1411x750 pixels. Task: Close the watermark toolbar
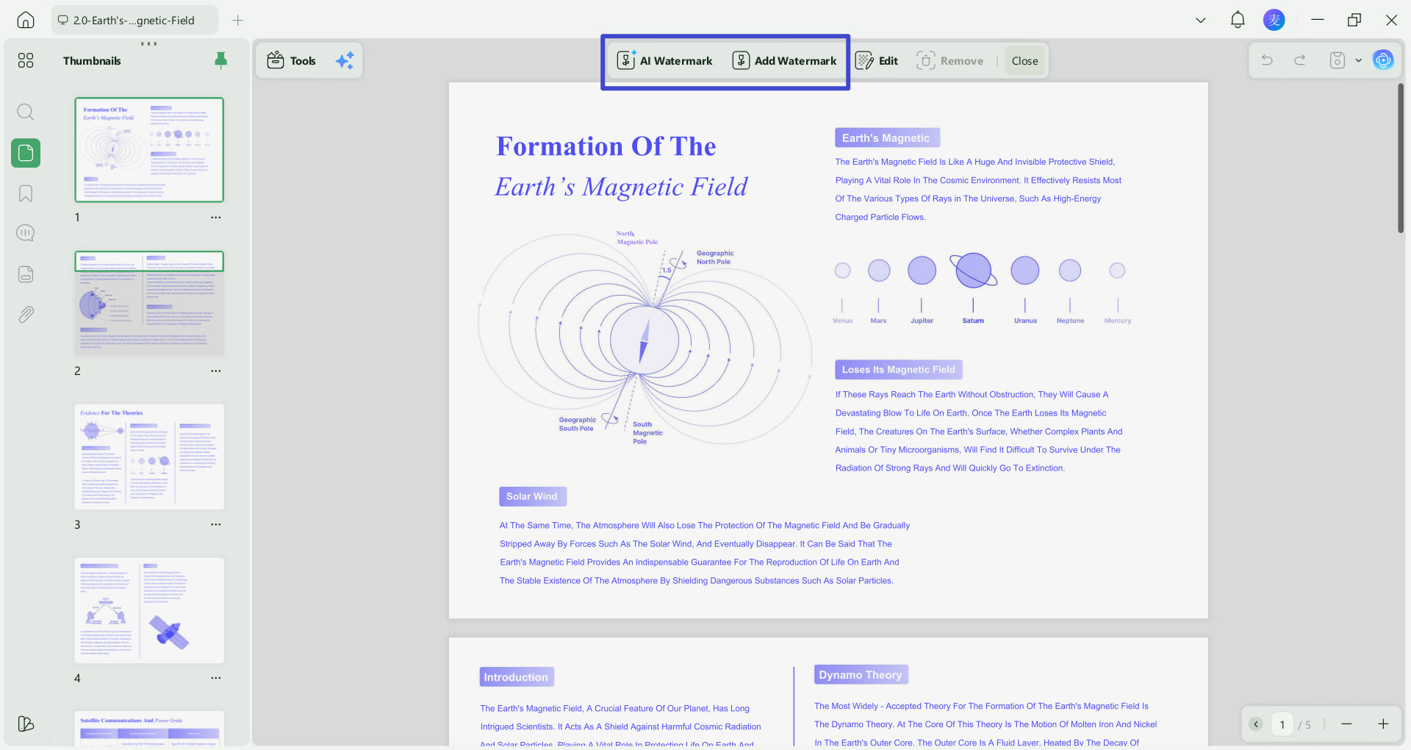(1024, 60)
